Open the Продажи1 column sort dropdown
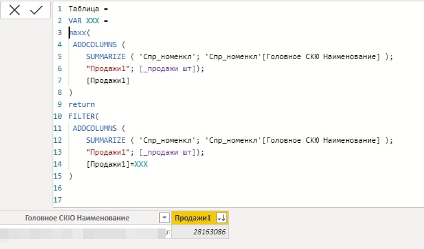Image resolution: width=424 pixels, height=249 pixels. [x=222, y=218]
